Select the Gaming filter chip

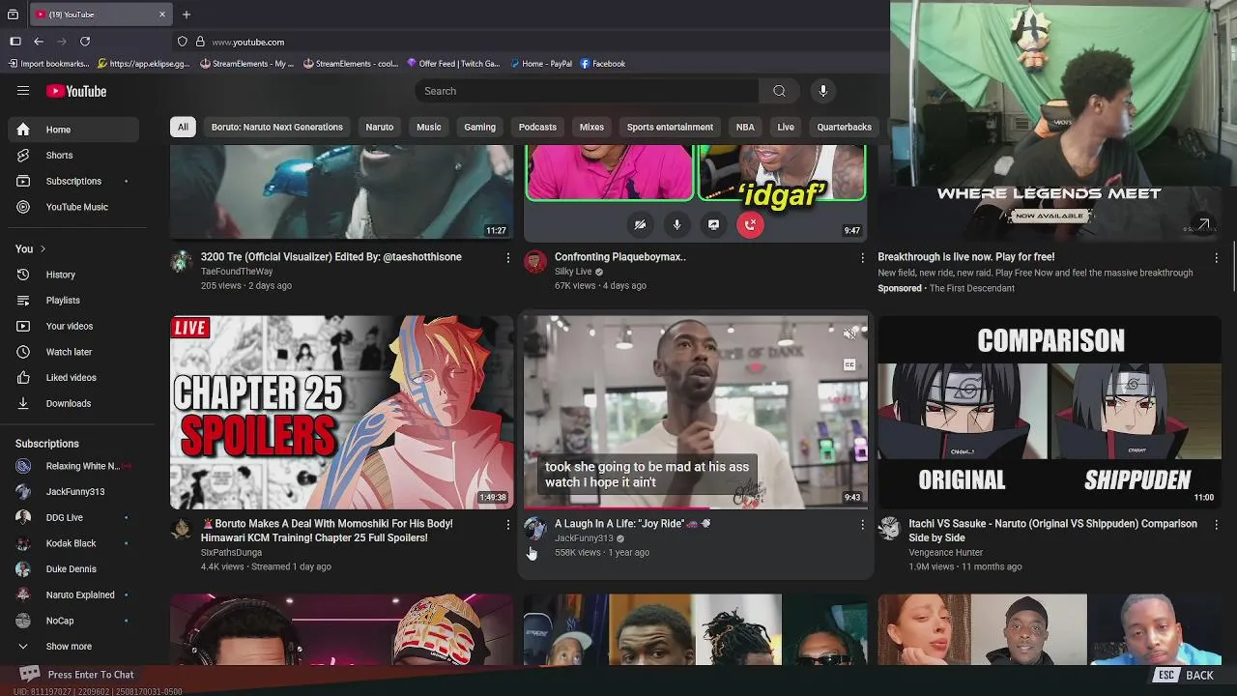coord(479,127)
